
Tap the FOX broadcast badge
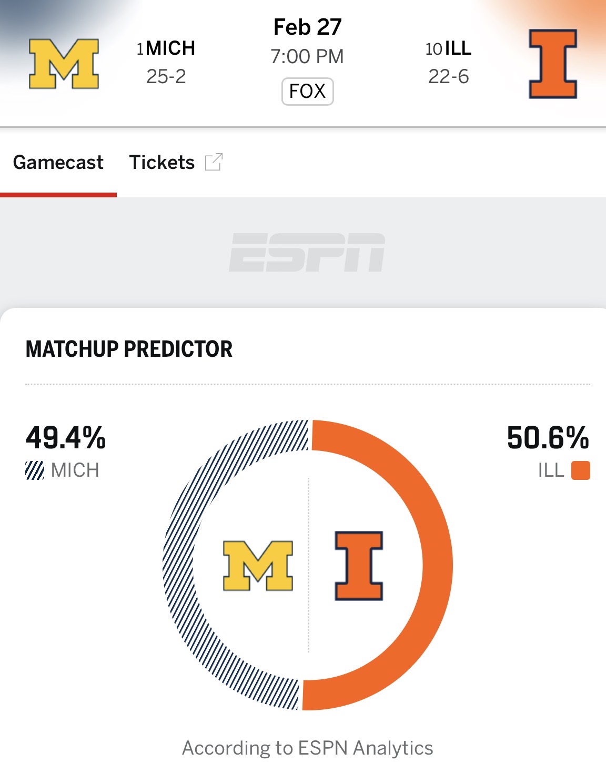click(x=308, y=91)
